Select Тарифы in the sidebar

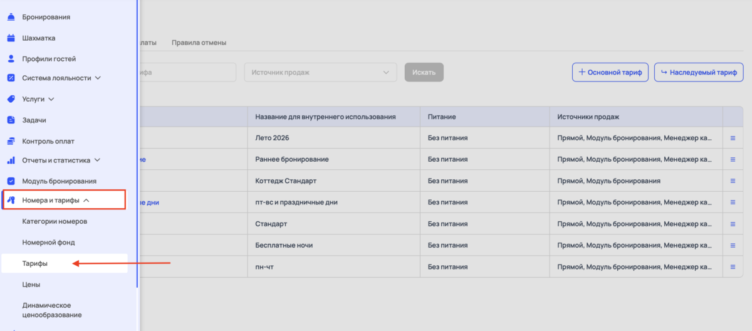click(35, 264)
